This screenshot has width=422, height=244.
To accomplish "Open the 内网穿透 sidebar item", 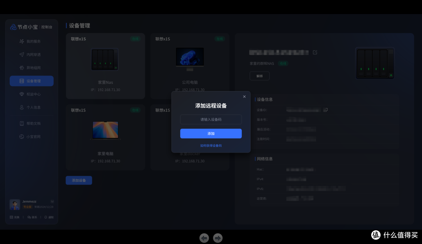I will [30, 54].
